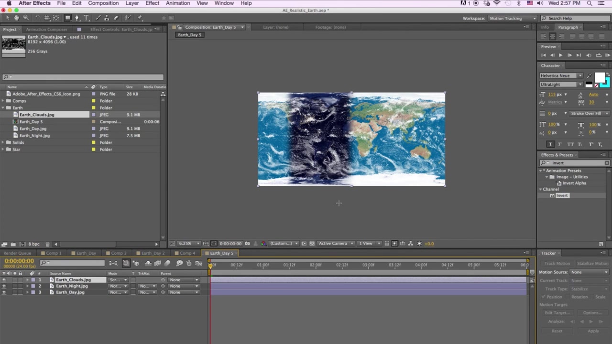Choose the Horizontal Type tool

(x=86, y=18)
